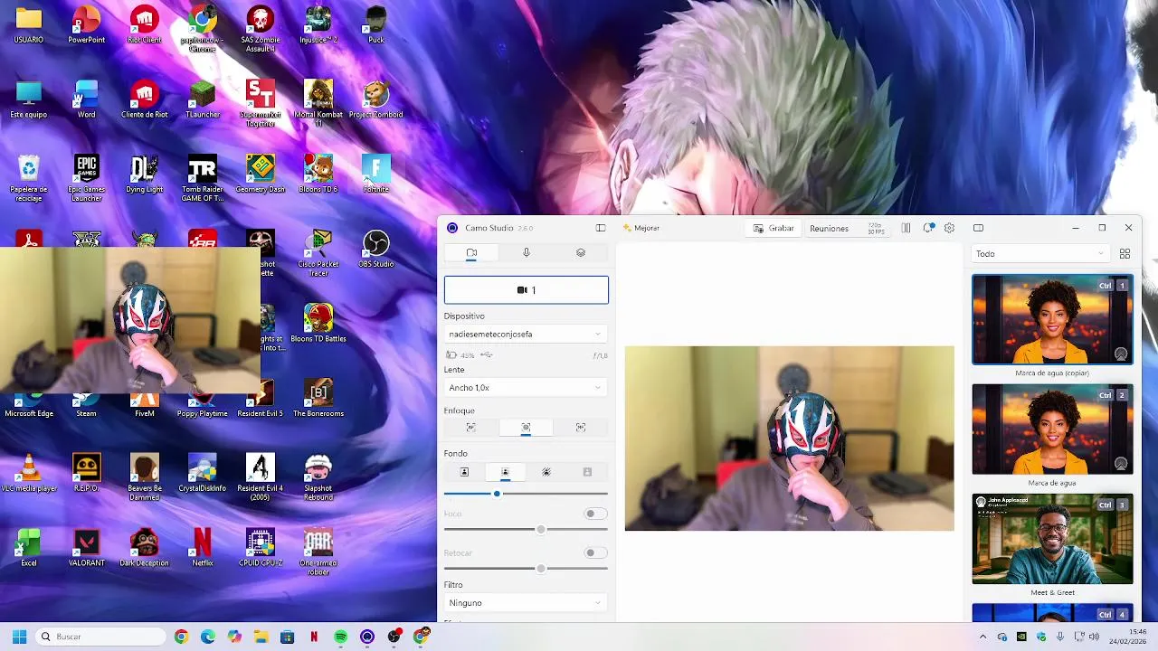
Task: Switch overlay gallery to grid view icon
Action: coord(1125,254)
